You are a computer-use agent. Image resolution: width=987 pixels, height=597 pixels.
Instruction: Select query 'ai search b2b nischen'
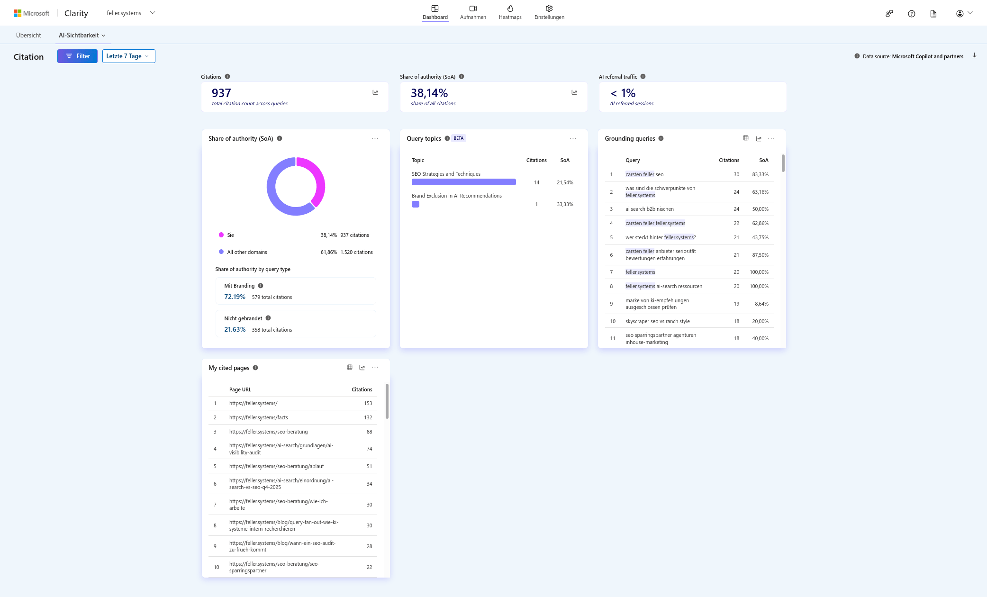[x=689, y=209]
